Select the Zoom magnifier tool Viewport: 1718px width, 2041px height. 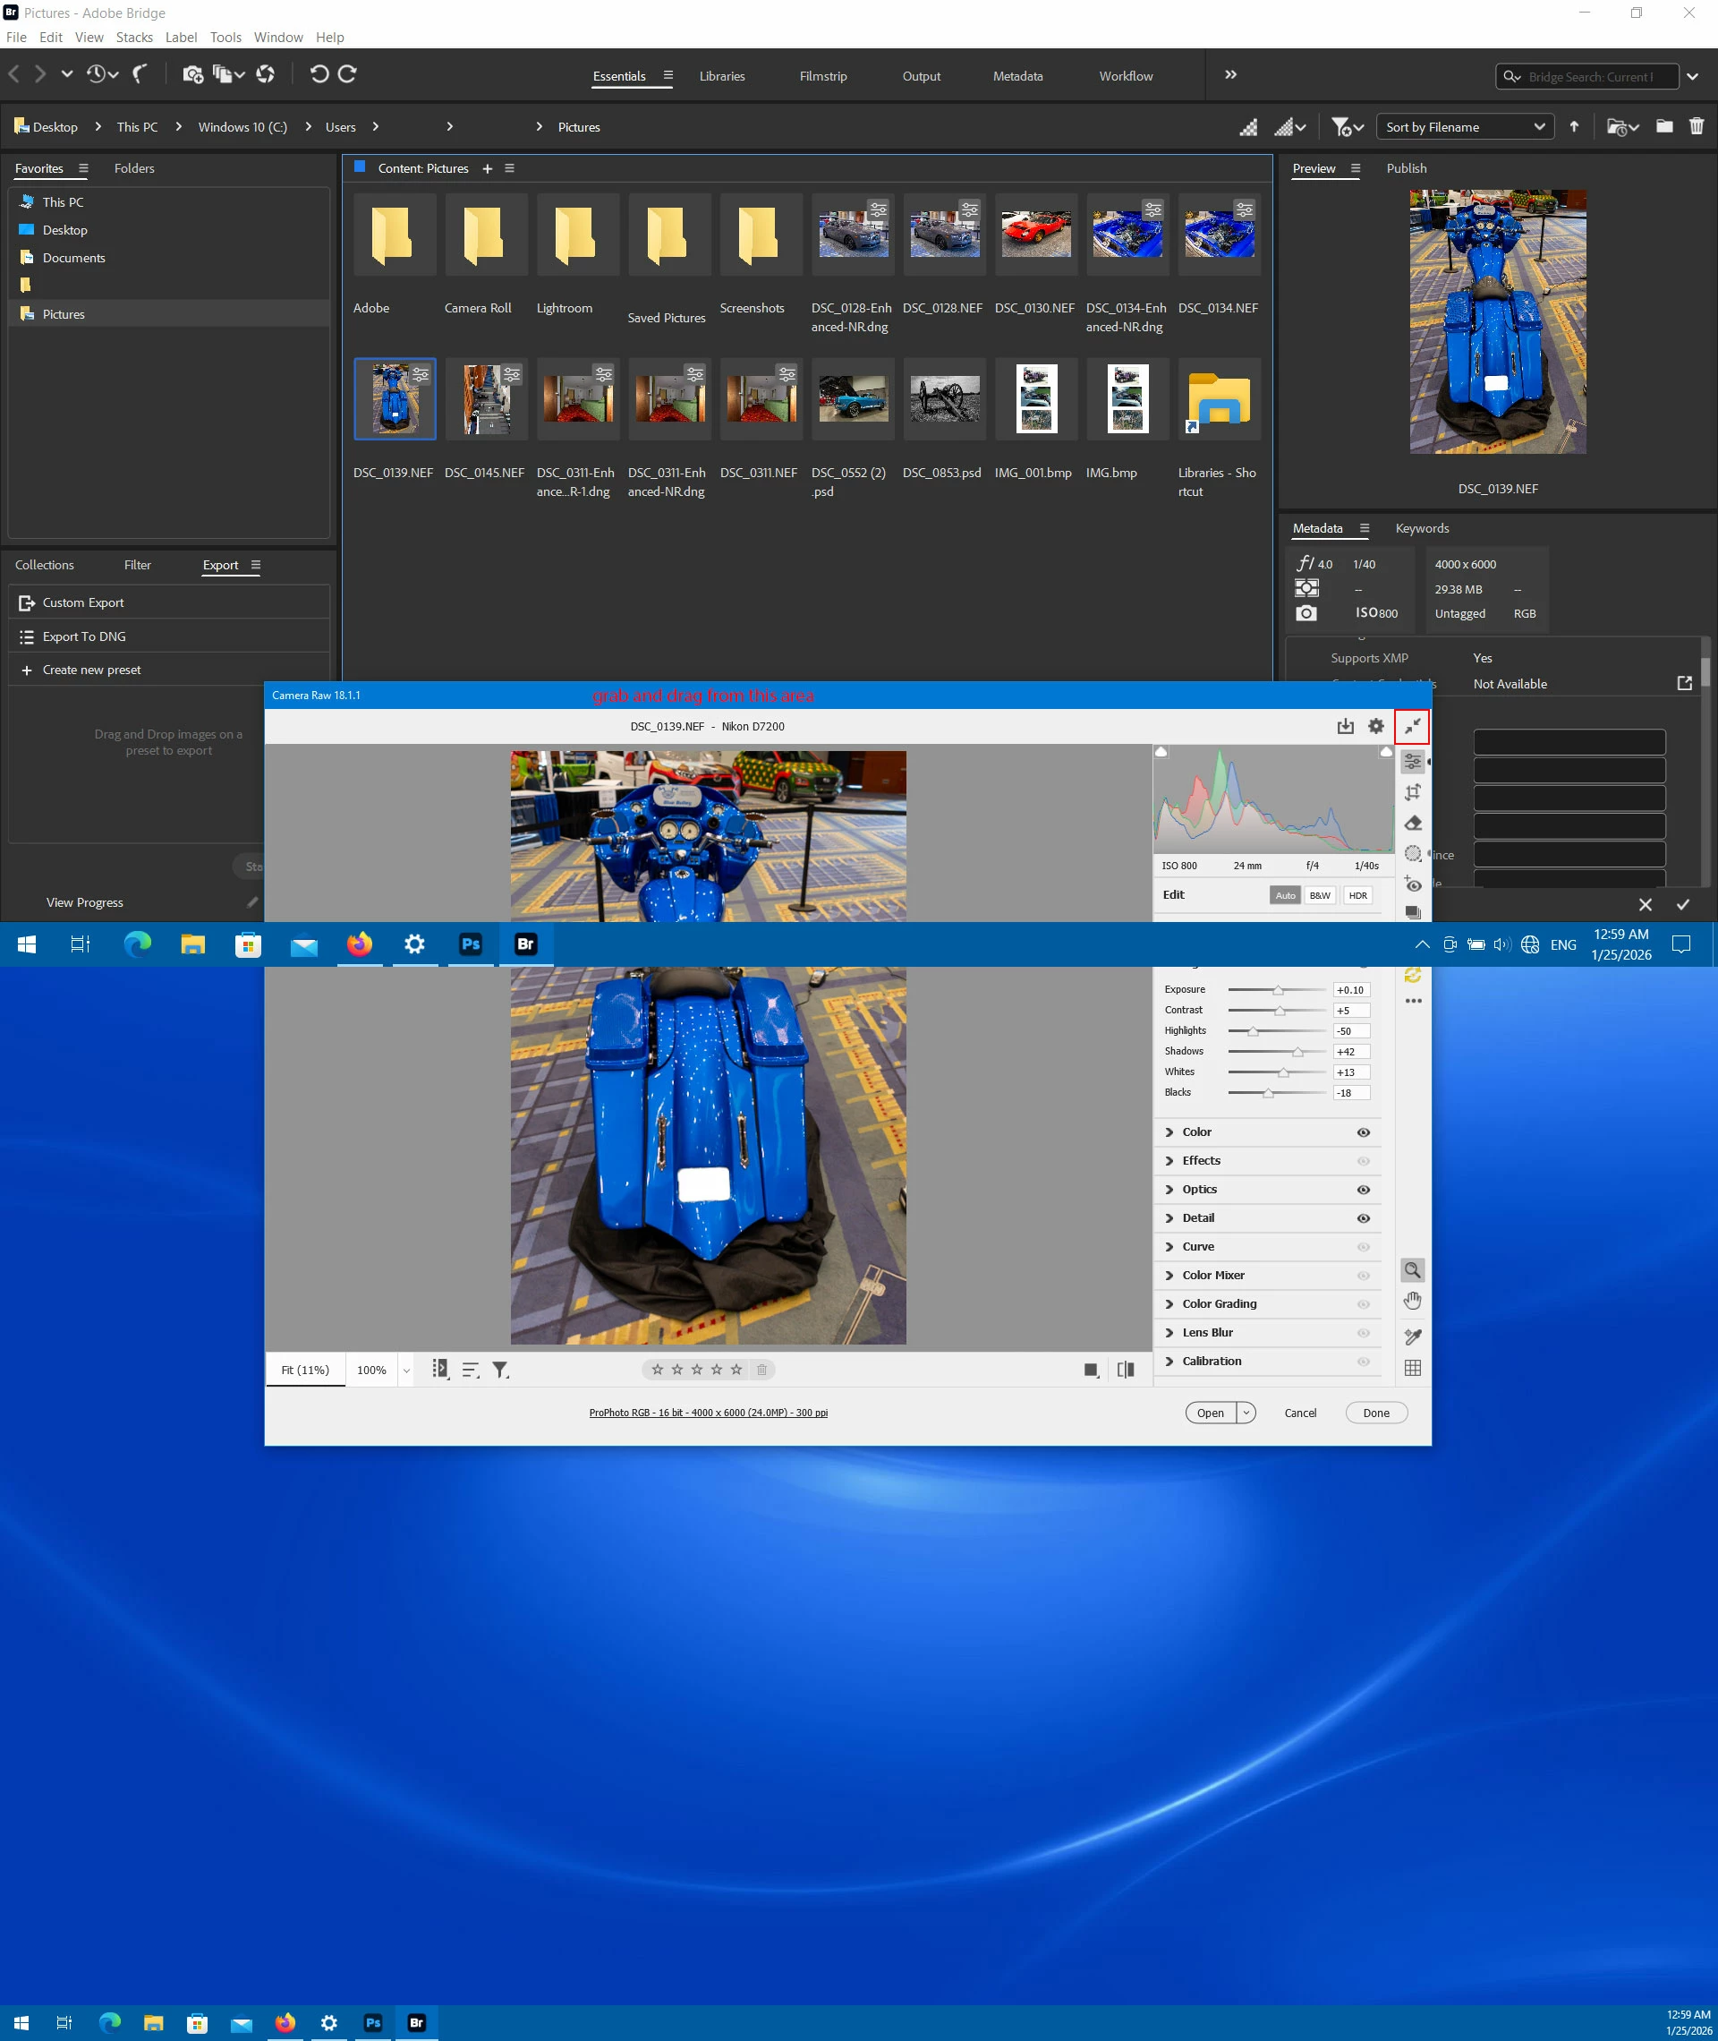point(1412,1270)
